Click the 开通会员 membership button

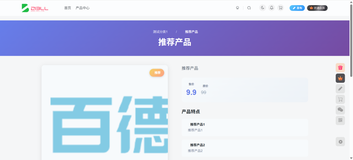pos(317,8)
